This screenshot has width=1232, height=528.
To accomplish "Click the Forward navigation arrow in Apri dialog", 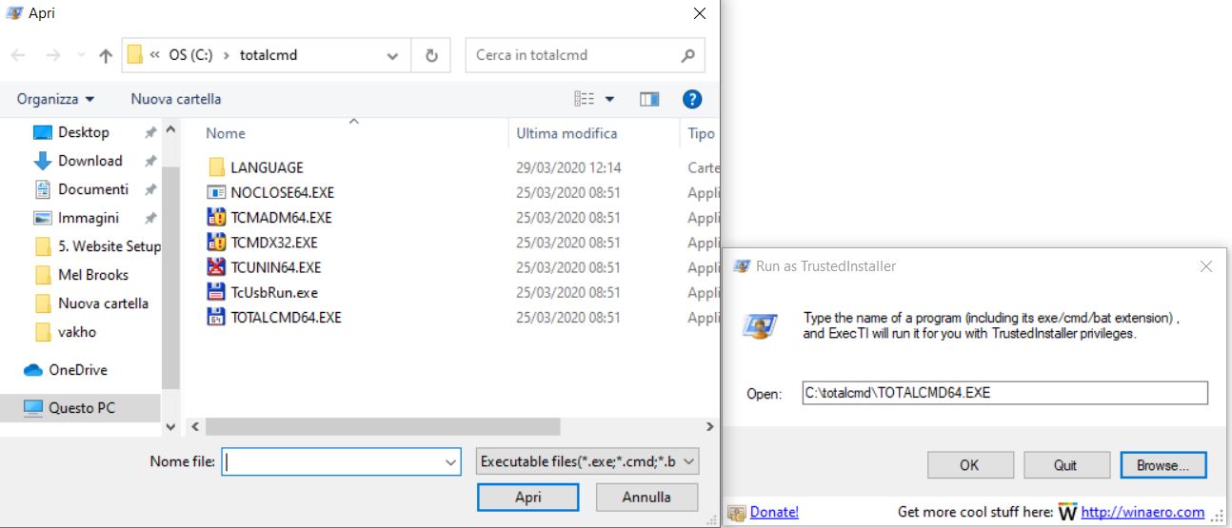I will [x=52, y=56].
